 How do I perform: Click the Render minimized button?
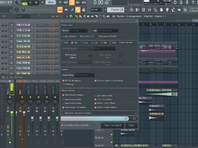point(113,125)
